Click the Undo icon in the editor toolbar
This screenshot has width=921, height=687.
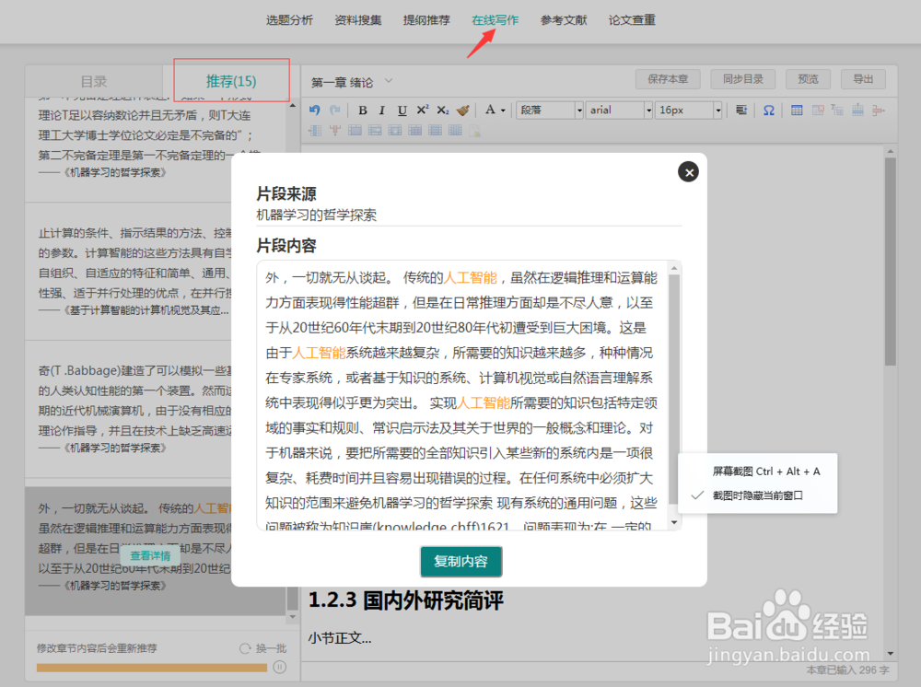(313, 110)
